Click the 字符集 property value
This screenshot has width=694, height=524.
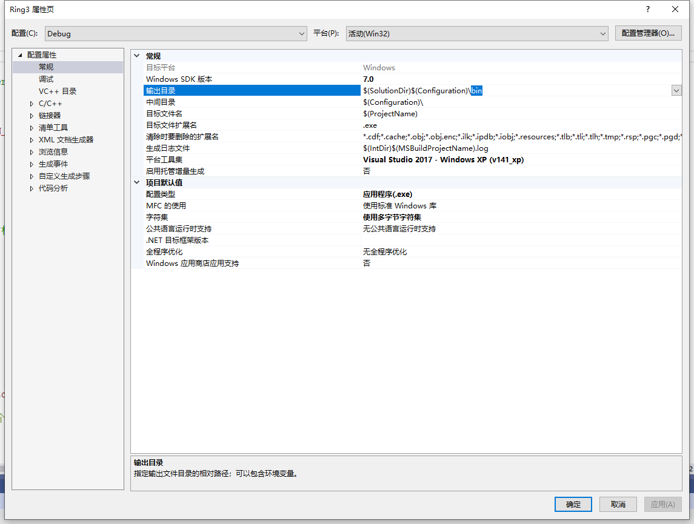(x=392, y=217)
